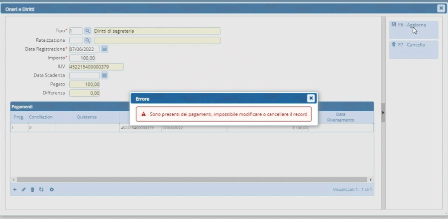Sort by the Quietanza column header
The image size is (448, 219).
click(x=87, y=117)
